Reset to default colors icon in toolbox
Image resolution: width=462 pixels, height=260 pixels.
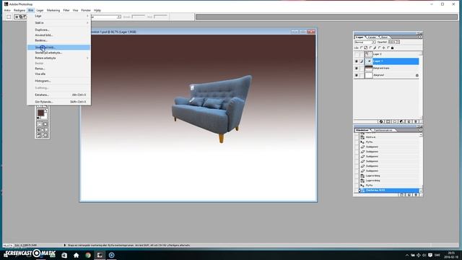click(x=38, y=118)
